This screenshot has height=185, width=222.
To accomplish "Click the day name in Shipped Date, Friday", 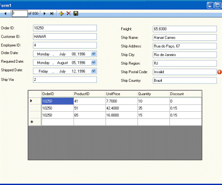I will (x=43, y=71).
